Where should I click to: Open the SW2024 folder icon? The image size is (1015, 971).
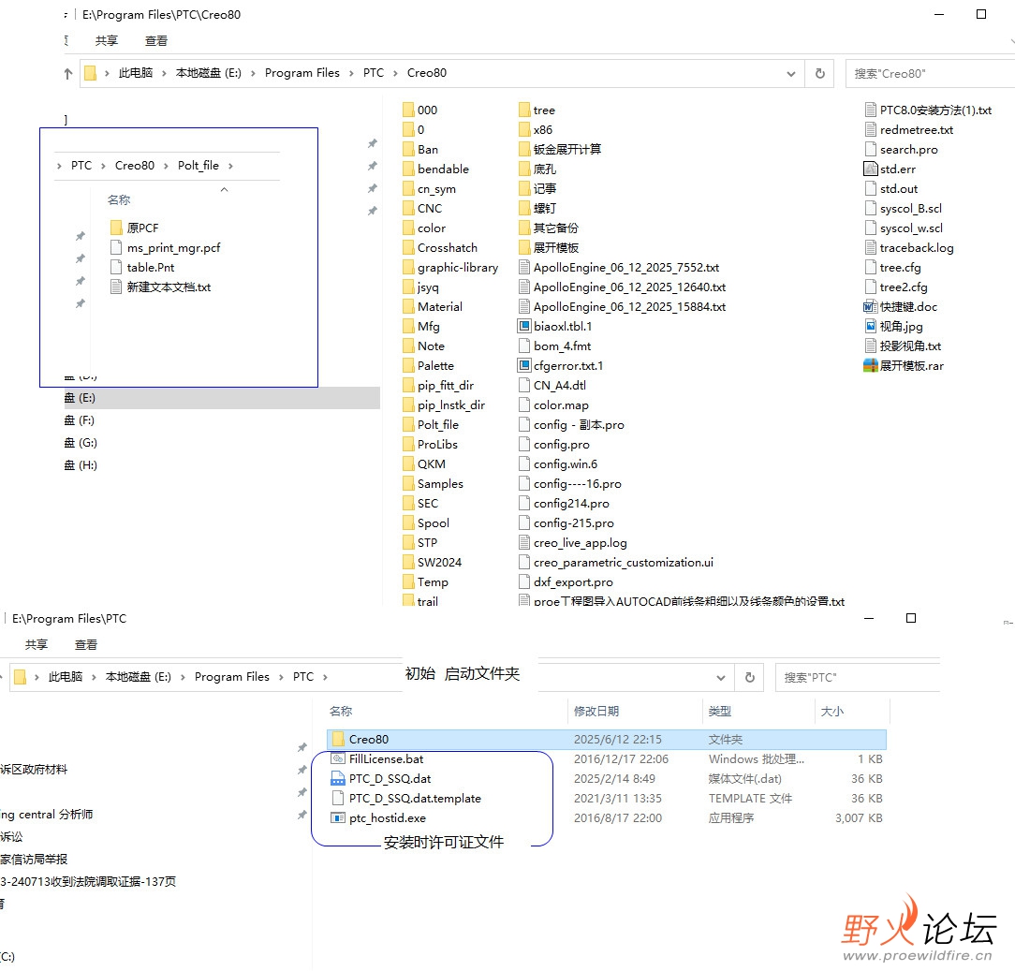pos(408,563)
